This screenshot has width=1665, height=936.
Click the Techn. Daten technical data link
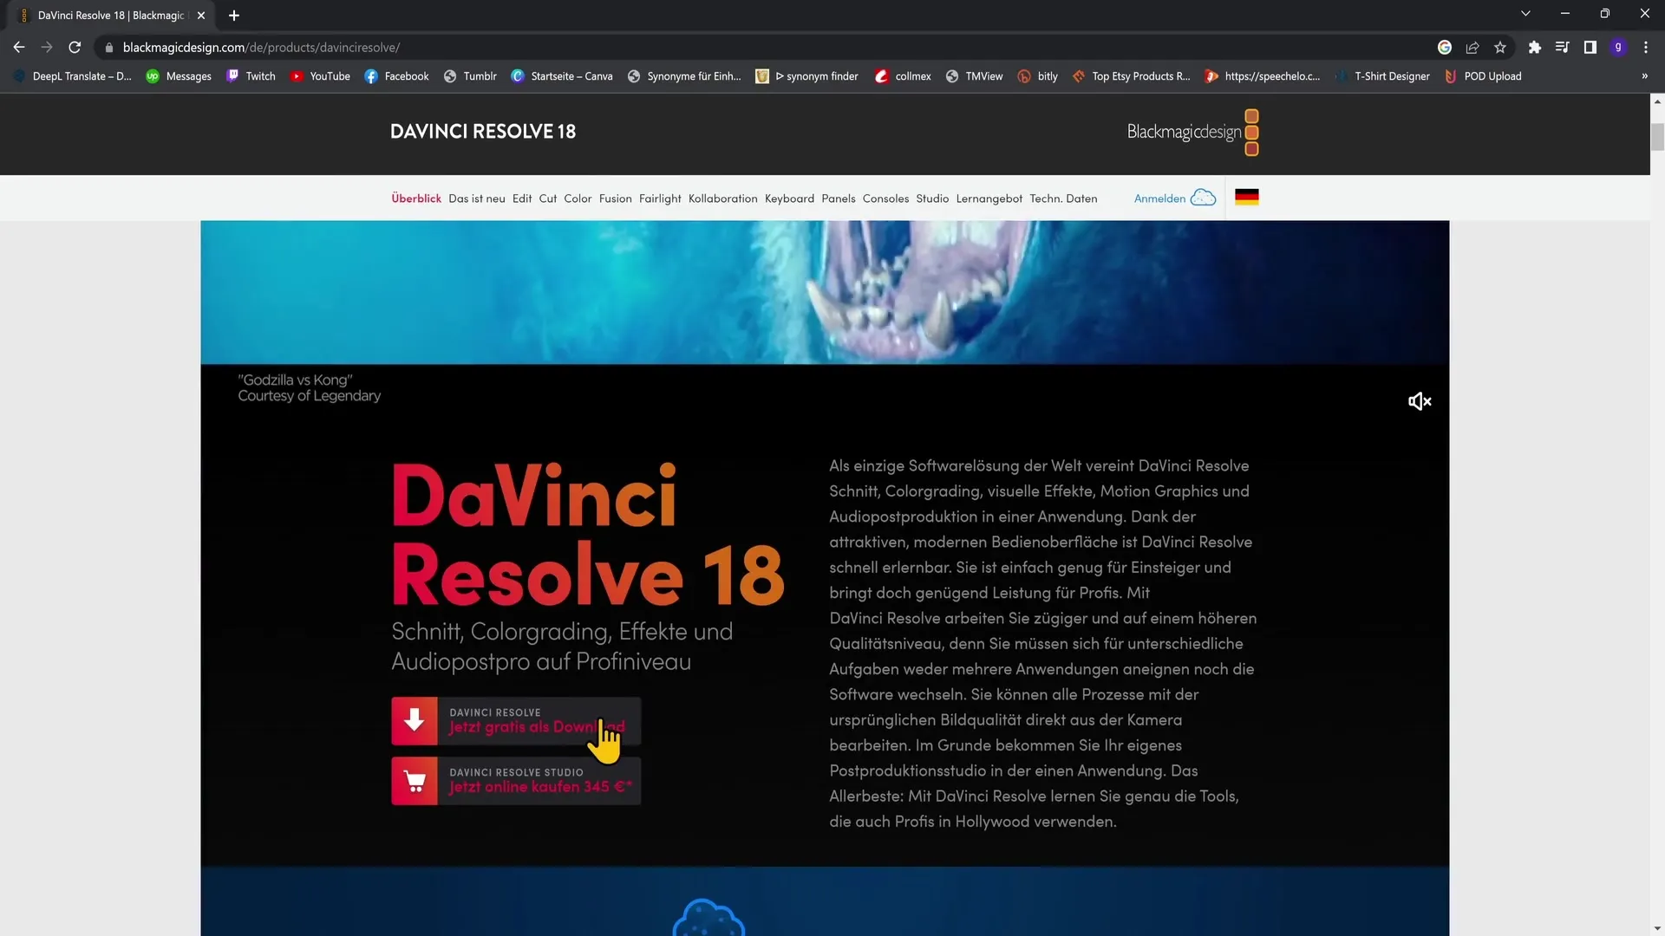point(1062,198)
